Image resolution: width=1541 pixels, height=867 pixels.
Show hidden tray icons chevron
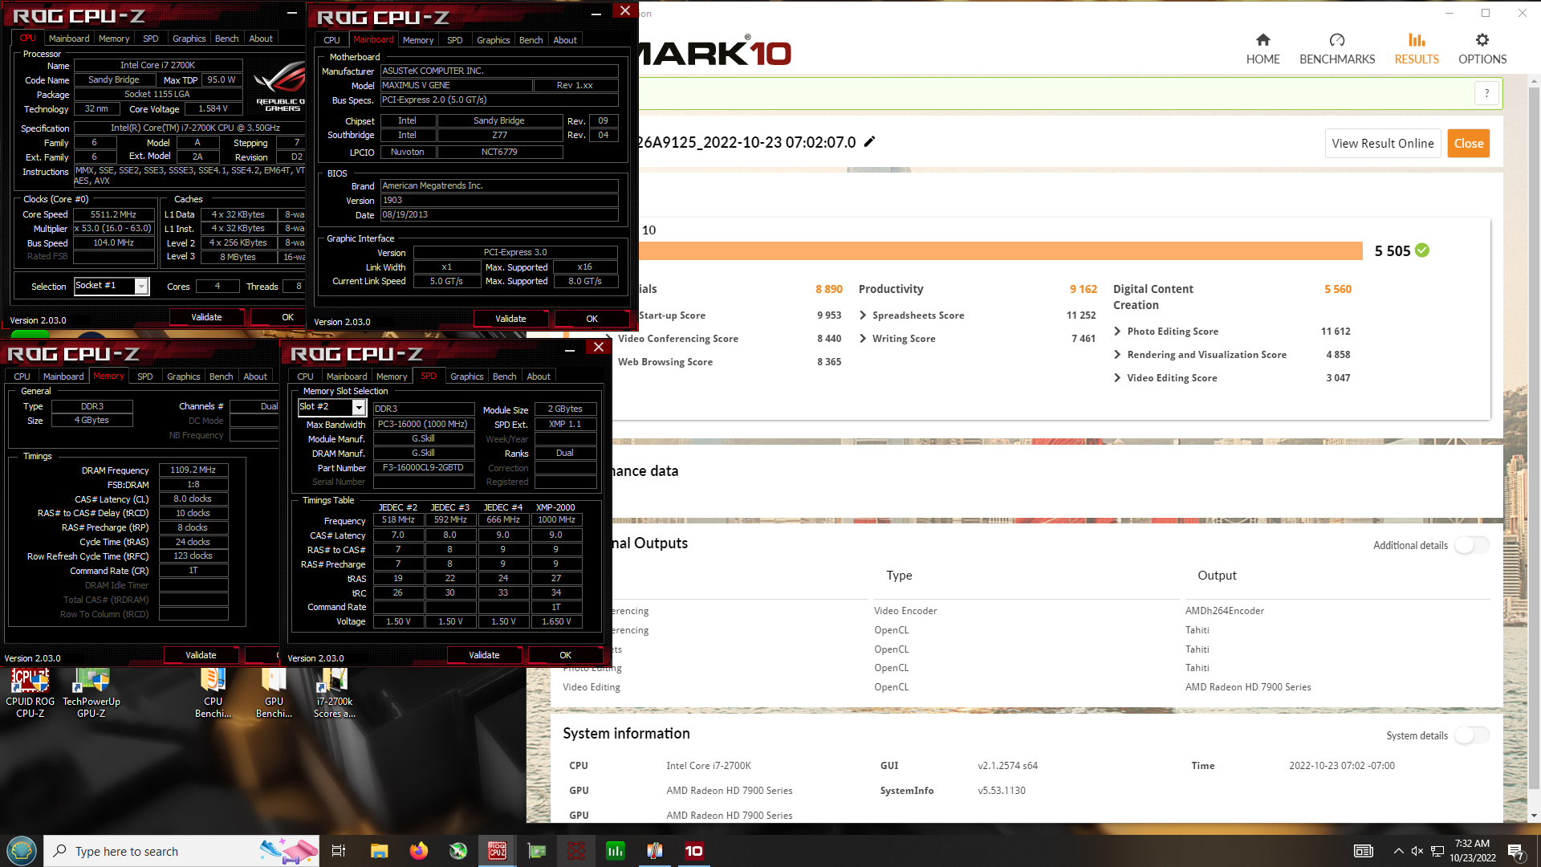1398,851
